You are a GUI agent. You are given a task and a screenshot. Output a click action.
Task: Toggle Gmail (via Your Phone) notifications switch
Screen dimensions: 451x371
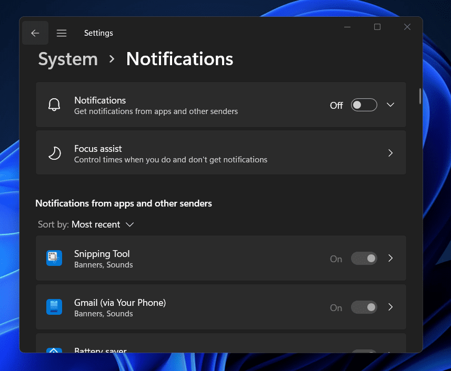(x=364, y=307)
